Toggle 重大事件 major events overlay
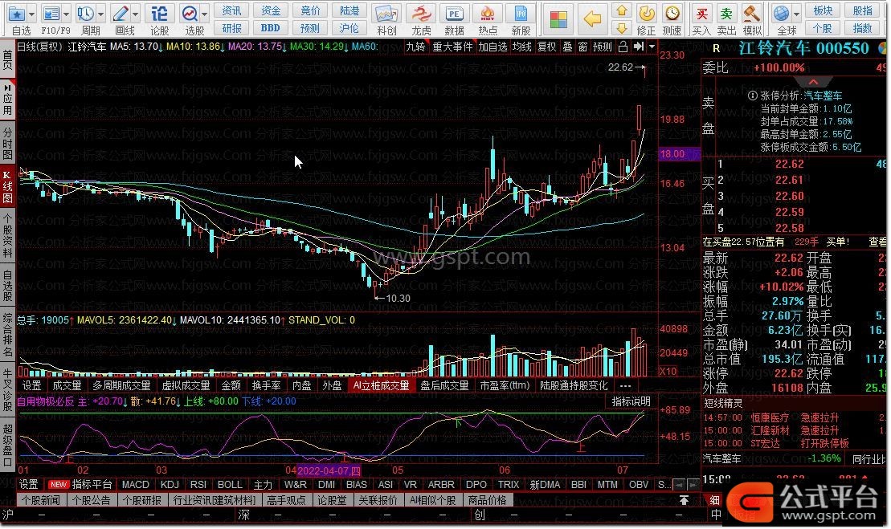The height and width of the screenshot is (529, 891). (x=452, y=47)
